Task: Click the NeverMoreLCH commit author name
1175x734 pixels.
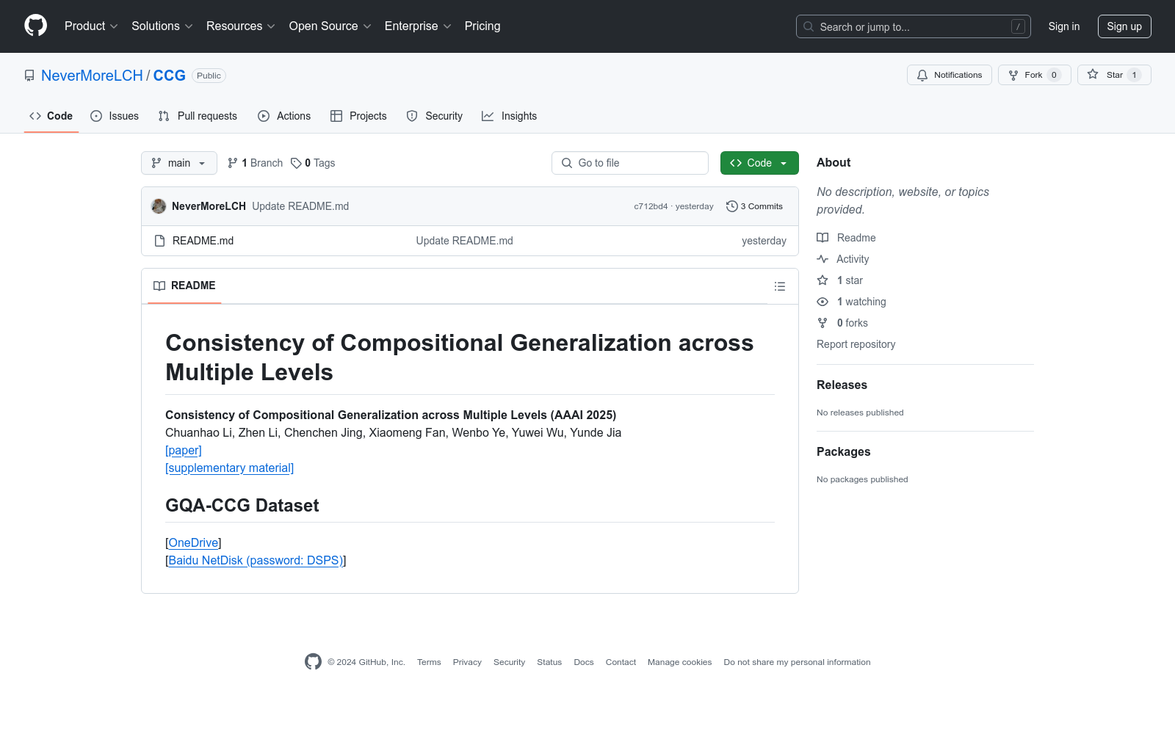Action: 209,206
